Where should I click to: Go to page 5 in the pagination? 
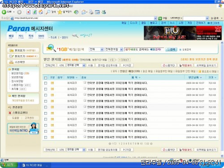pos(129,144)
